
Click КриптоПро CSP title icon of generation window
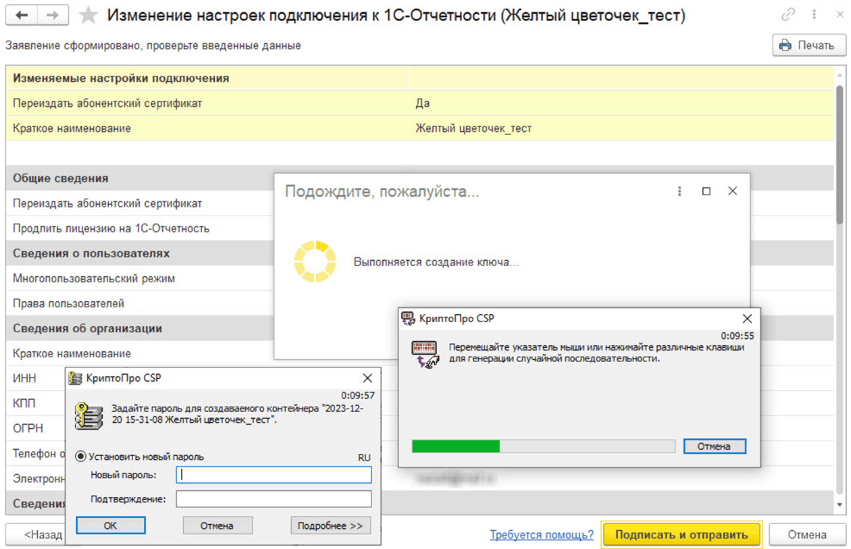pyautogui.click(x=408, y=319)
